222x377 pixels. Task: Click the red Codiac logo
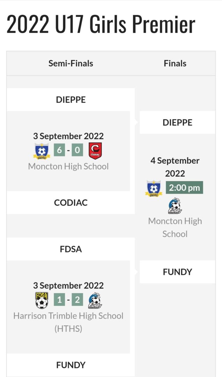95,151
